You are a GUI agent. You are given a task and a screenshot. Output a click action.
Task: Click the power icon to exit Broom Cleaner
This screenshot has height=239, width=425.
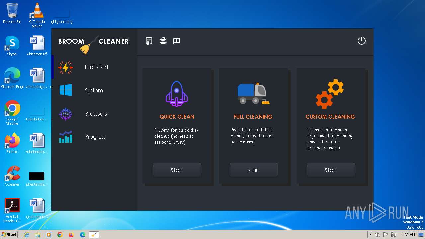[361, 41]
